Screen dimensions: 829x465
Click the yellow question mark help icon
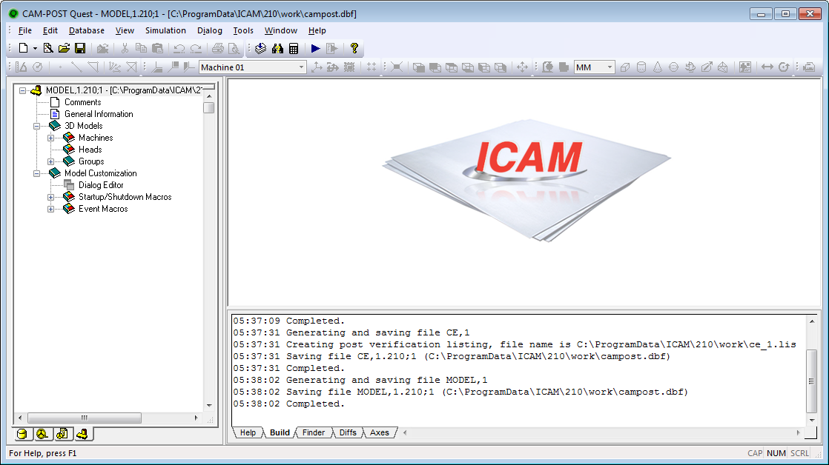click(354, 49)
